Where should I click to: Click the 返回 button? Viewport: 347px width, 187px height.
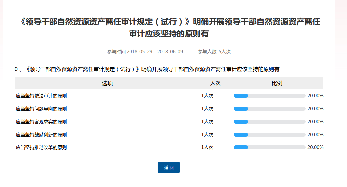pos(169,167)
